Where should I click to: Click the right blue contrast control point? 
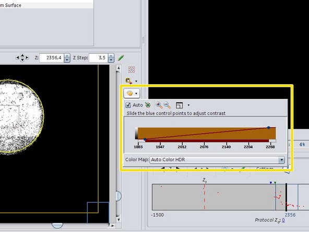pyautogui.click(x=269, y=127)
